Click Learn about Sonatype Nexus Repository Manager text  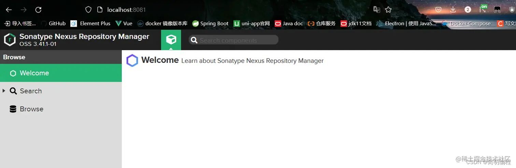(x=252, y=61)
